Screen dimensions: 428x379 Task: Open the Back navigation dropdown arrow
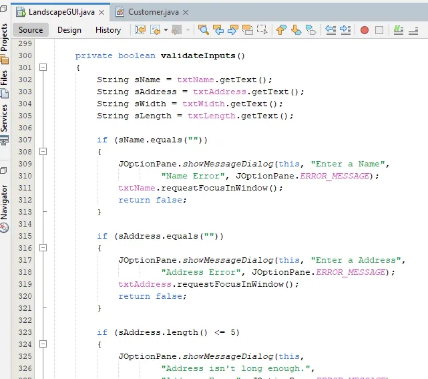(x=166, y=30)
